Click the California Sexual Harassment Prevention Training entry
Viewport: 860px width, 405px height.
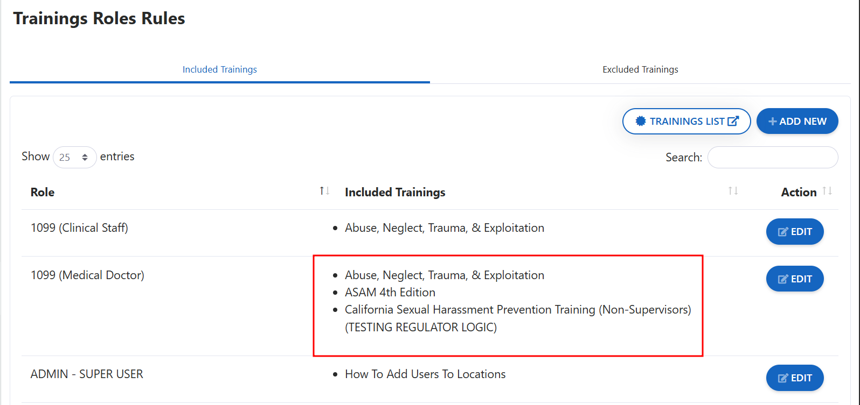(x=517, y=310)
